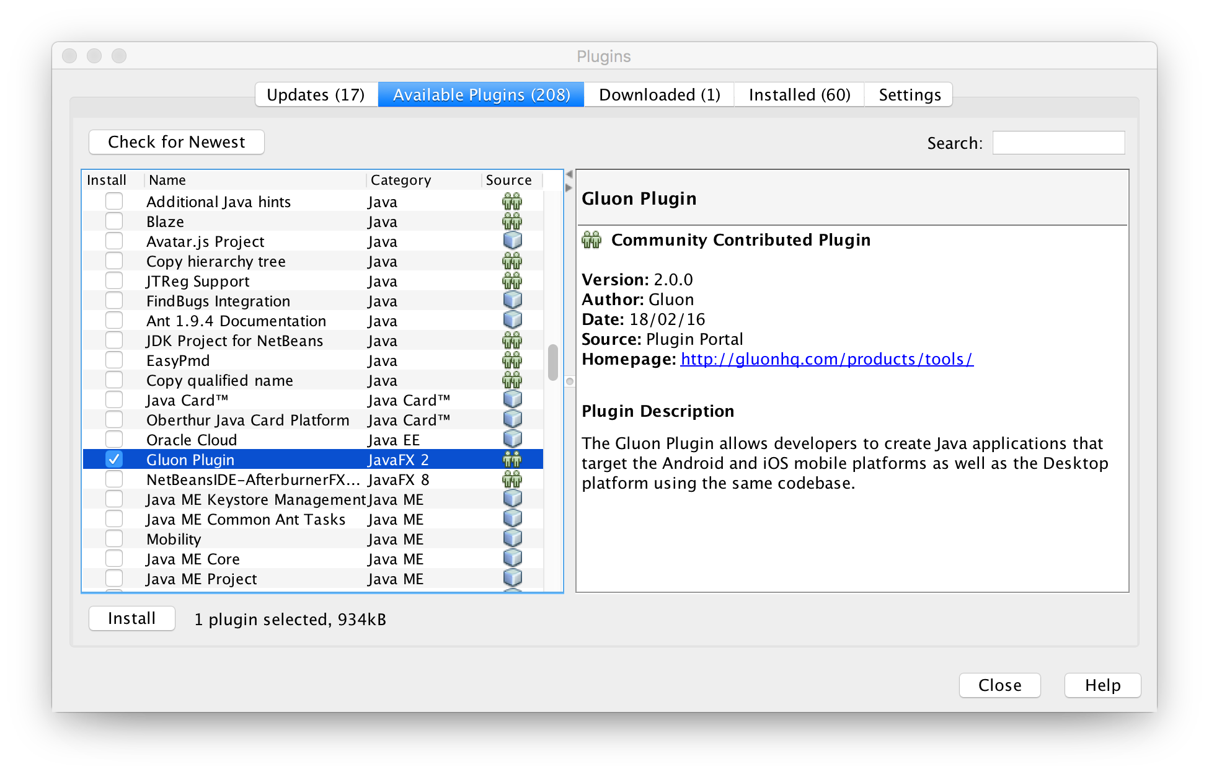Check the Mobility install checkbox
1209x774 pixels.
point(114,539)
